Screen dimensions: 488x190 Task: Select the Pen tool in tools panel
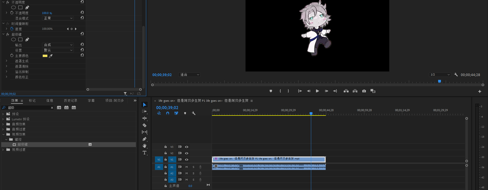tap(145, 139)
